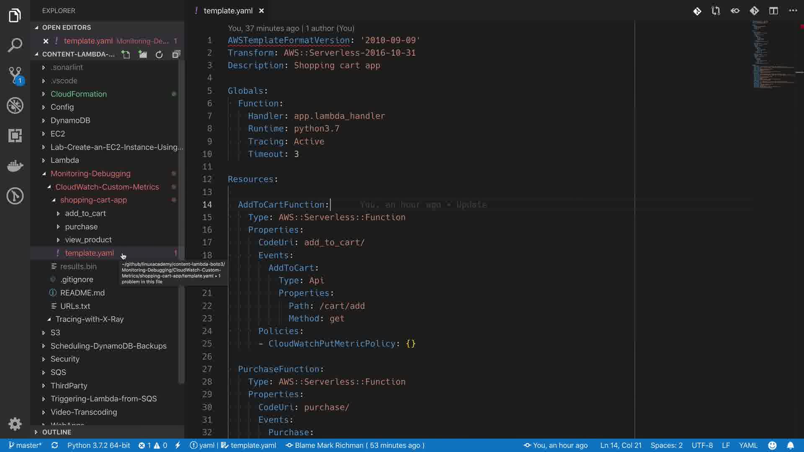The width and height of the screenshot is (804, 452).
Task: Open Source Control view with badge
Action: click(x=15, y=75)
